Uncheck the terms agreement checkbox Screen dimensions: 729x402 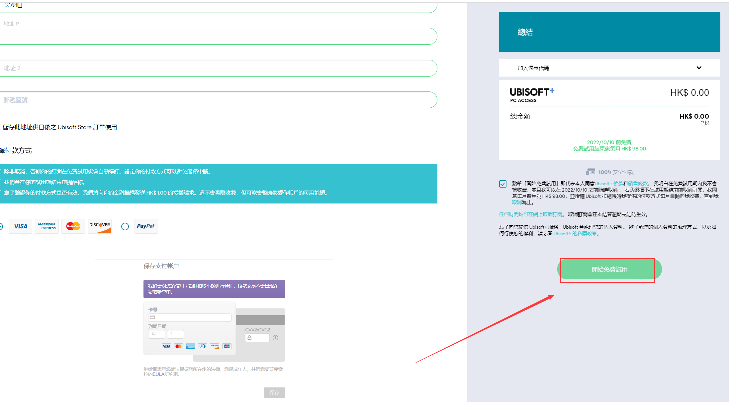[x=503, y=184]
